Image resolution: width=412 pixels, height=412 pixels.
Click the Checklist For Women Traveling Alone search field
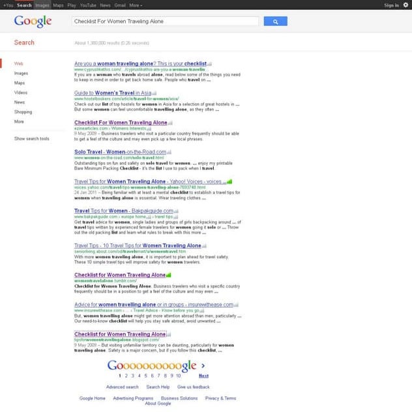tap(165, 22)
